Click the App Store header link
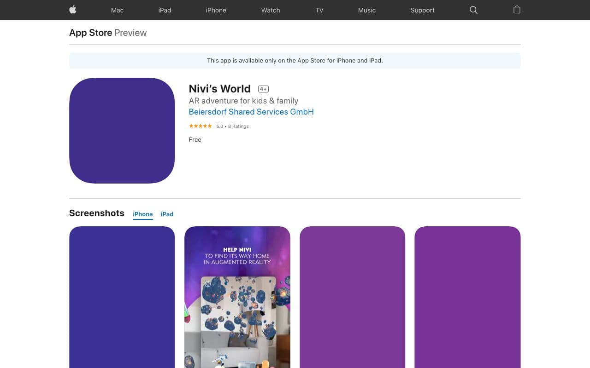Screen dimensions: 590x368 click(x=90, y=33)
